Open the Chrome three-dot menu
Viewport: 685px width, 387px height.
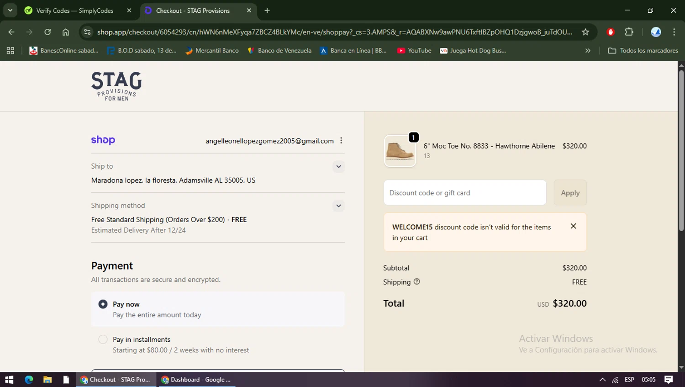tap(674, 32)
